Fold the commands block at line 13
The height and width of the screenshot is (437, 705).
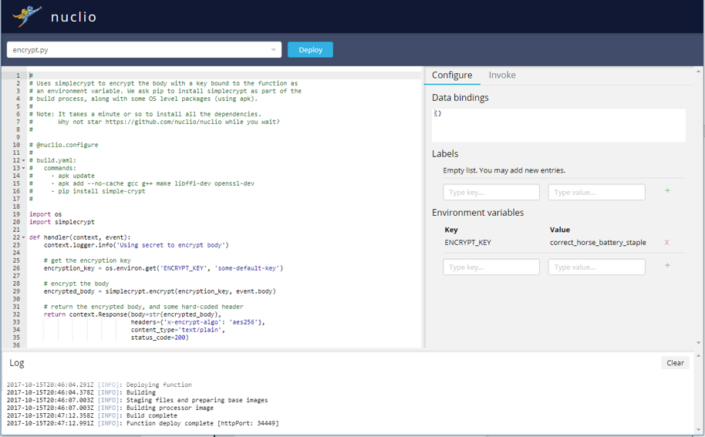(x=24, y=168)
